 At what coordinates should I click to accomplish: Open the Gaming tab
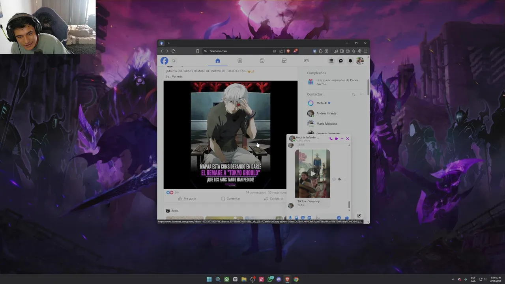[x=306, y=61]
